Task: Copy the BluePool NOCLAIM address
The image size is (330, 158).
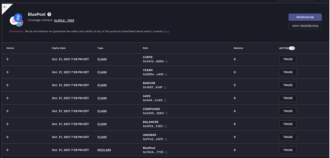Action: [166, 152]
